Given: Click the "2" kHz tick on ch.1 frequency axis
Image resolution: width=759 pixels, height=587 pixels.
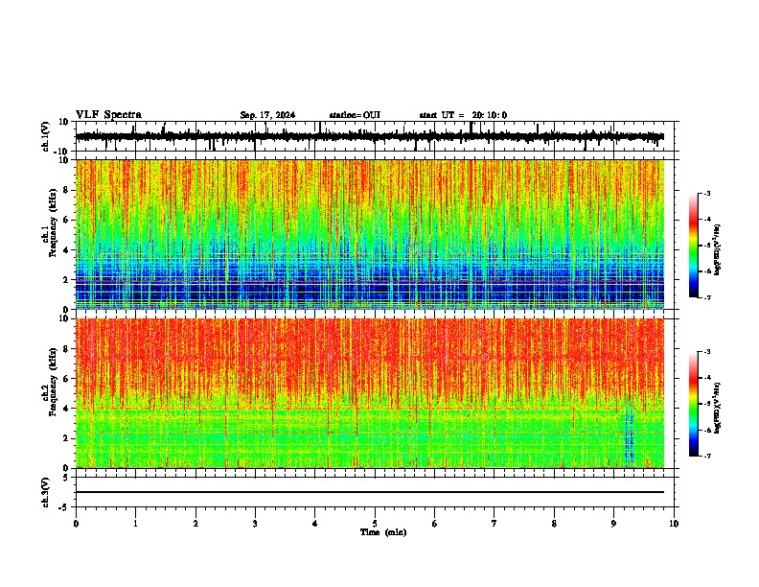Looking at the screenshot, I should pyautogui.click(x=67, y=279).
